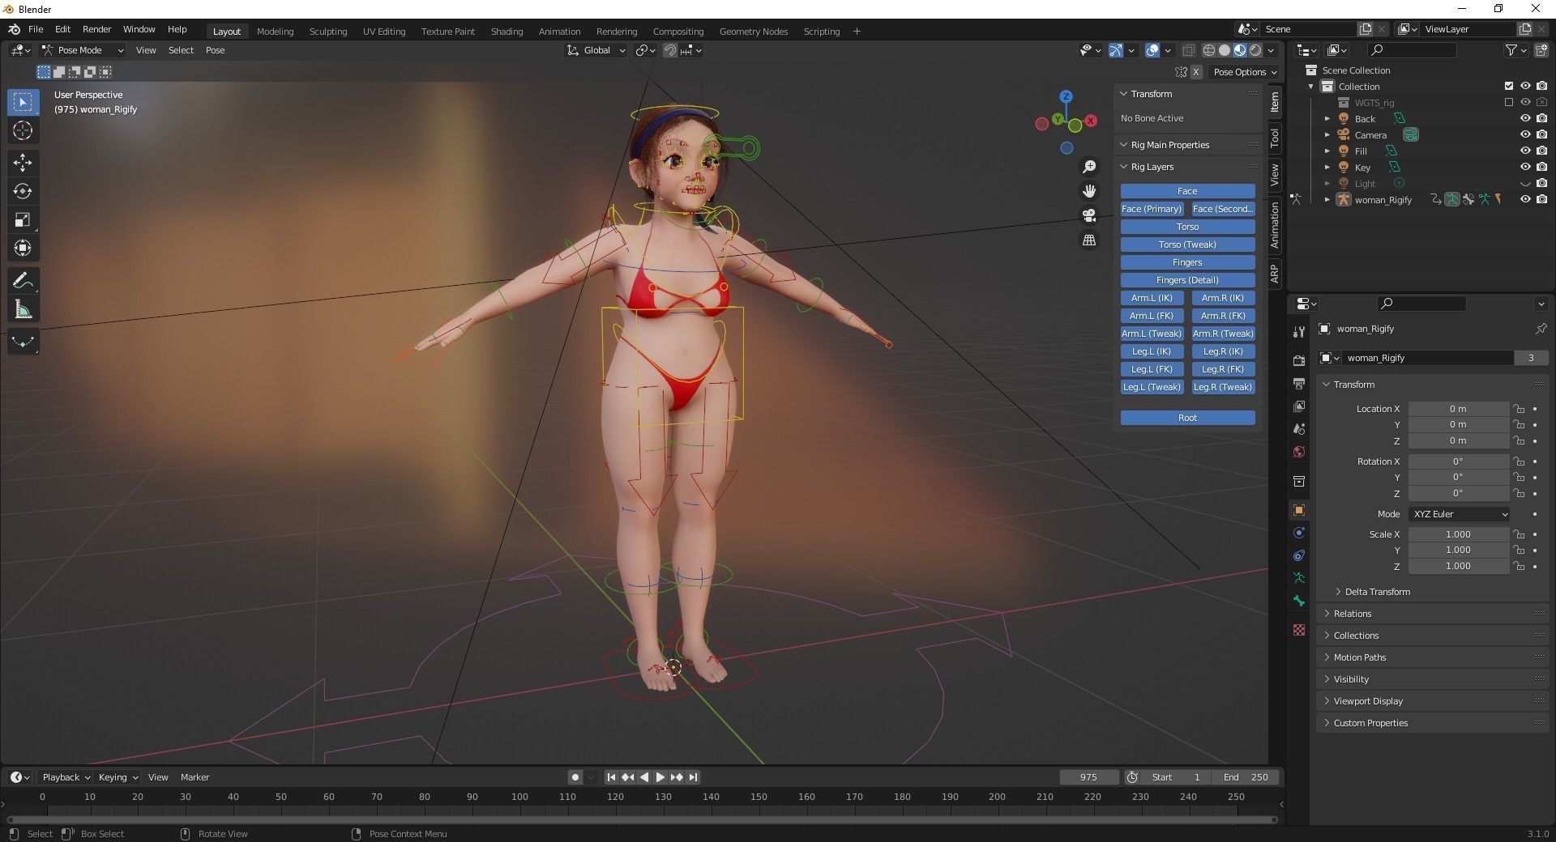Image resolution: width=1556 pixels, height=842 pixels.
Task: Toggle the Leg.R (FK) rig layer
Action: pos(1223,369)
